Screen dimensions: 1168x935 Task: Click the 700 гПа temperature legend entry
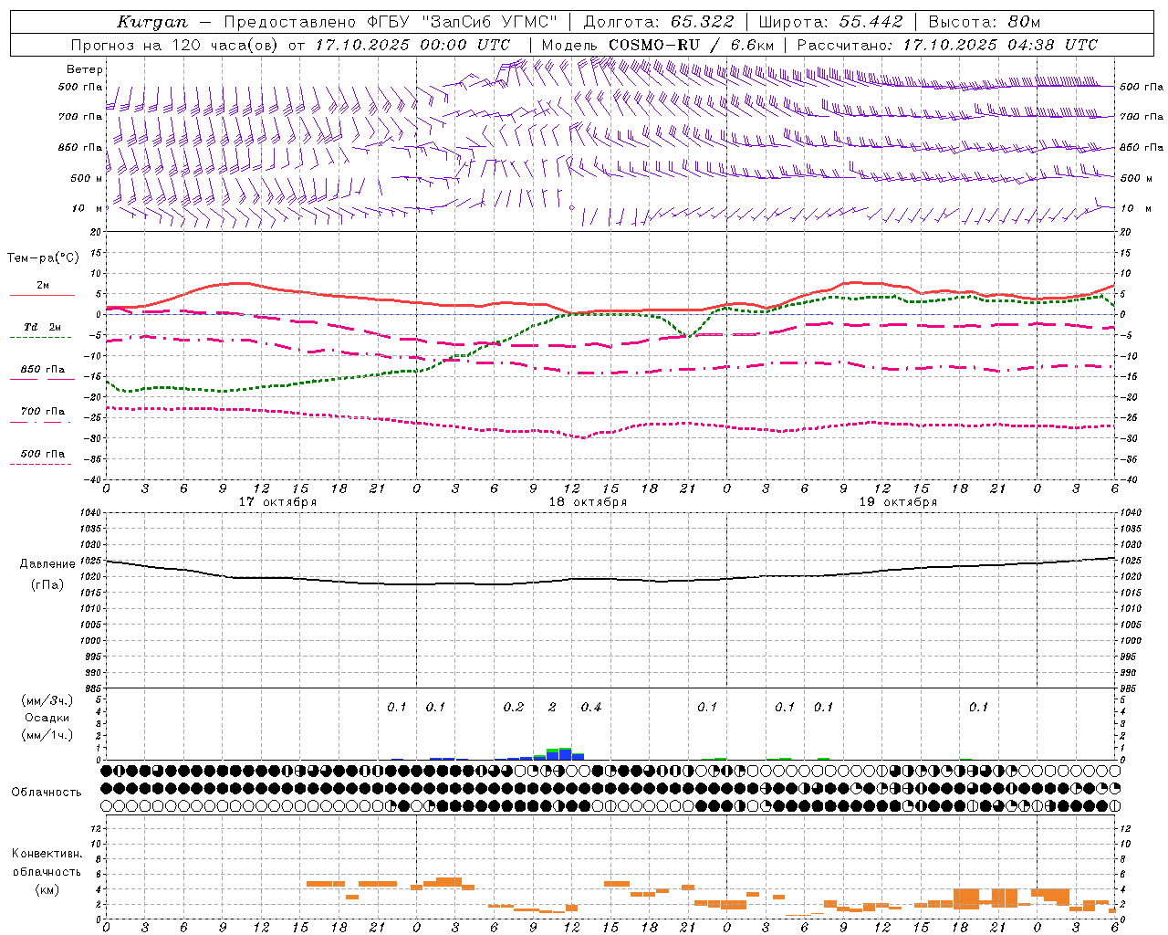pos(42,415)
